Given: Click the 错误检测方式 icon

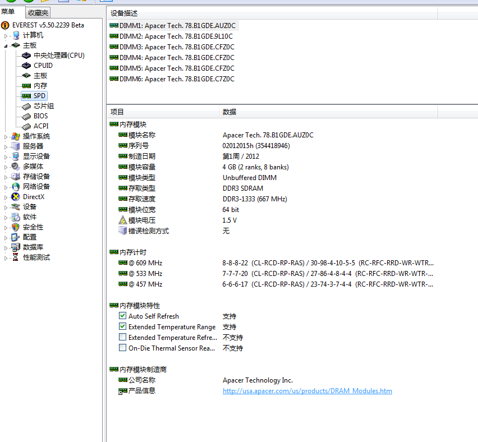Looking at the screenshot, I should click(x=123, y=231).
